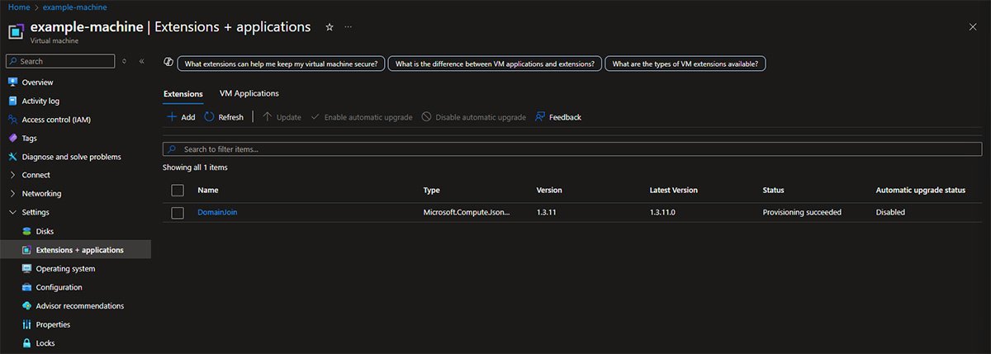The width and height of the screenshot is (991, 354).
Task: Click 'What are the types of VM extensions available?'
Action: (x=685, y=64)
